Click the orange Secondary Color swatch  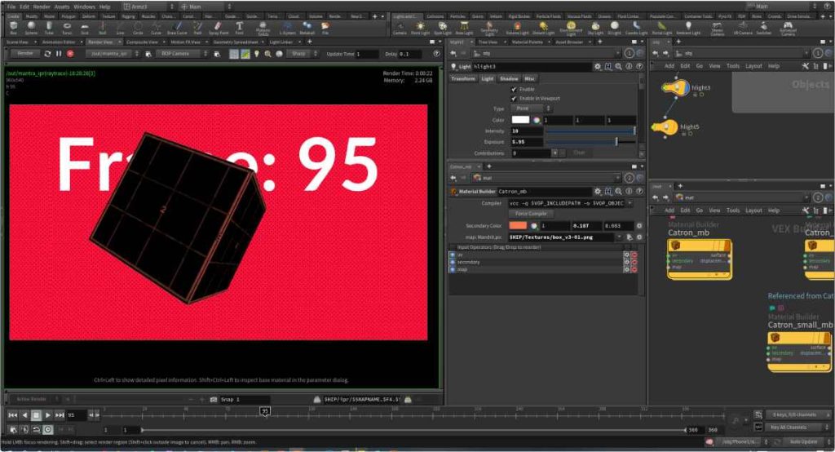tap(518, 225)
